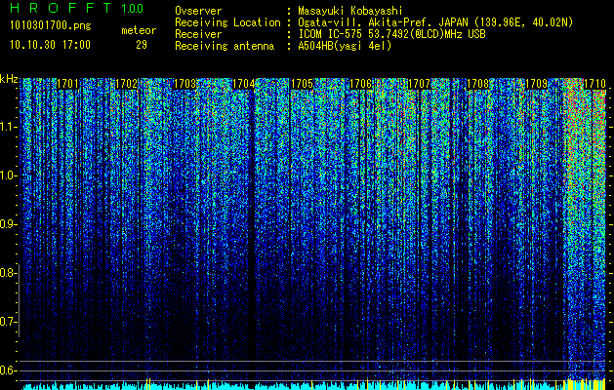Viewport: 614px width, 390px height.
Task: Click the 0.9 frequency axis label
Action: click(x=8, y=224)
